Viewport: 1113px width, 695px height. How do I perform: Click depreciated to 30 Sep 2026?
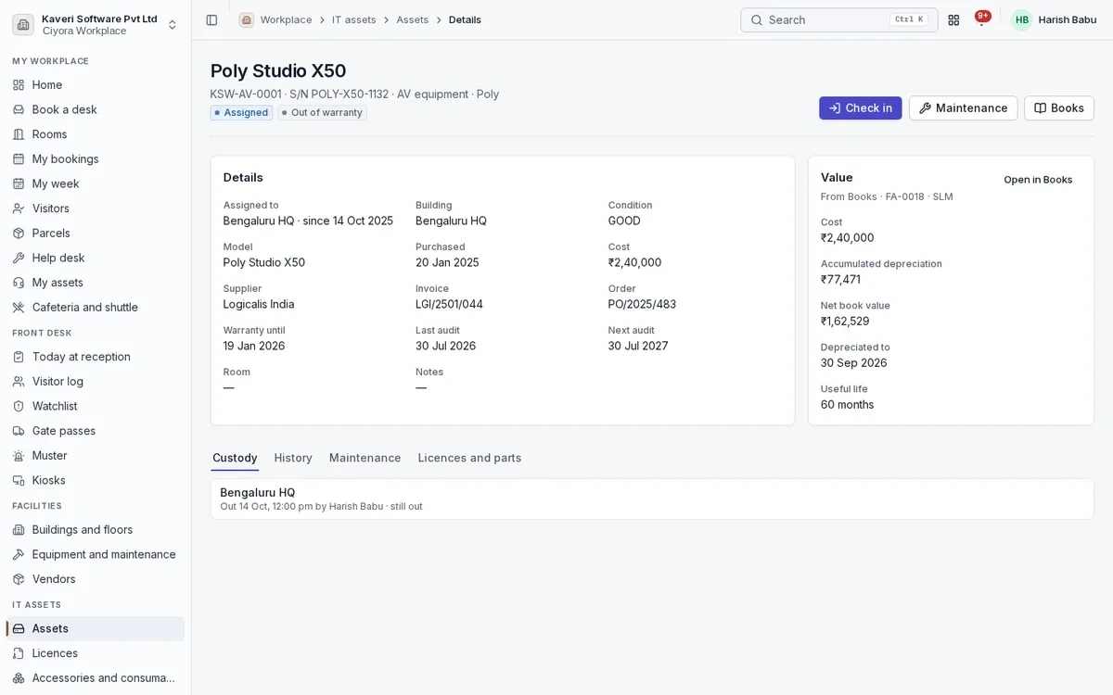click(853, 363)
